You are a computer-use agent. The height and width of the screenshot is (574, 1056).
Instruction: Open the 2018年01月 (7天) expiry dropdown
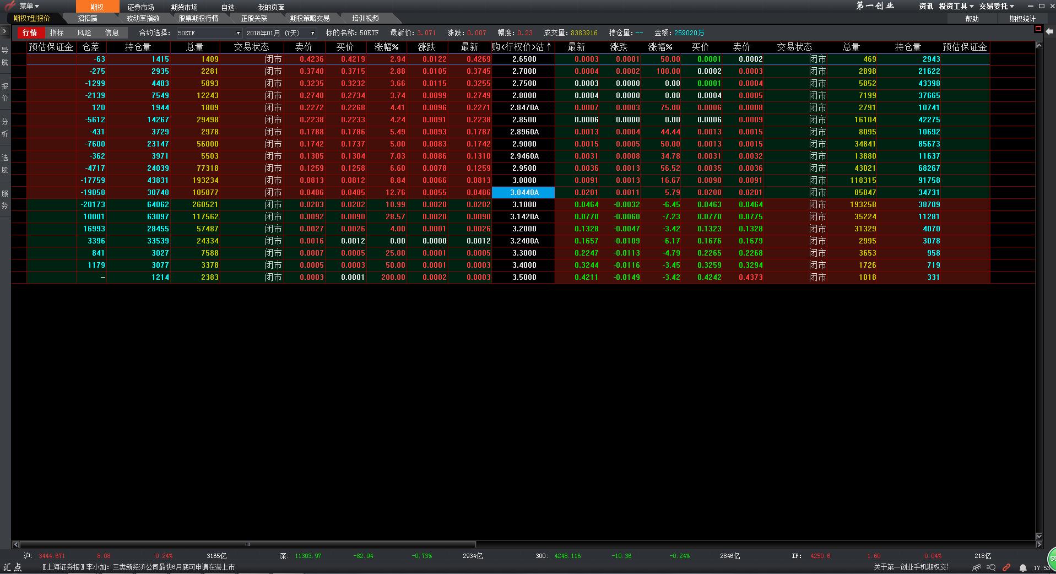tap(281, 33)
